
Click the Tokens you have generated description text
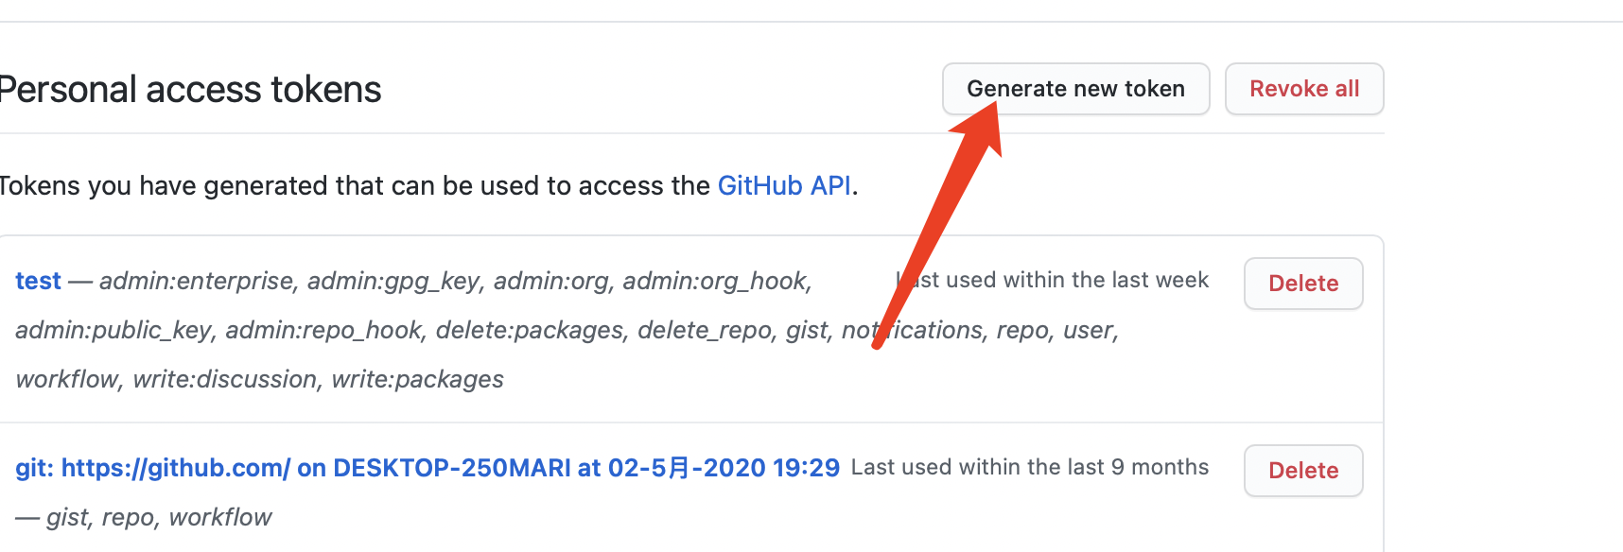428,185
